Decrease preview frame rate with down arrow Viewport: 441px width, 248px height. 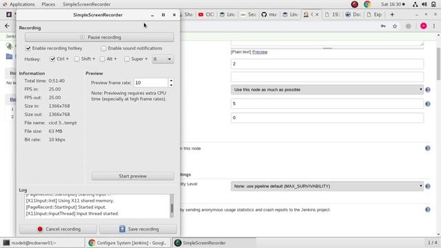[x=171, y=85]
